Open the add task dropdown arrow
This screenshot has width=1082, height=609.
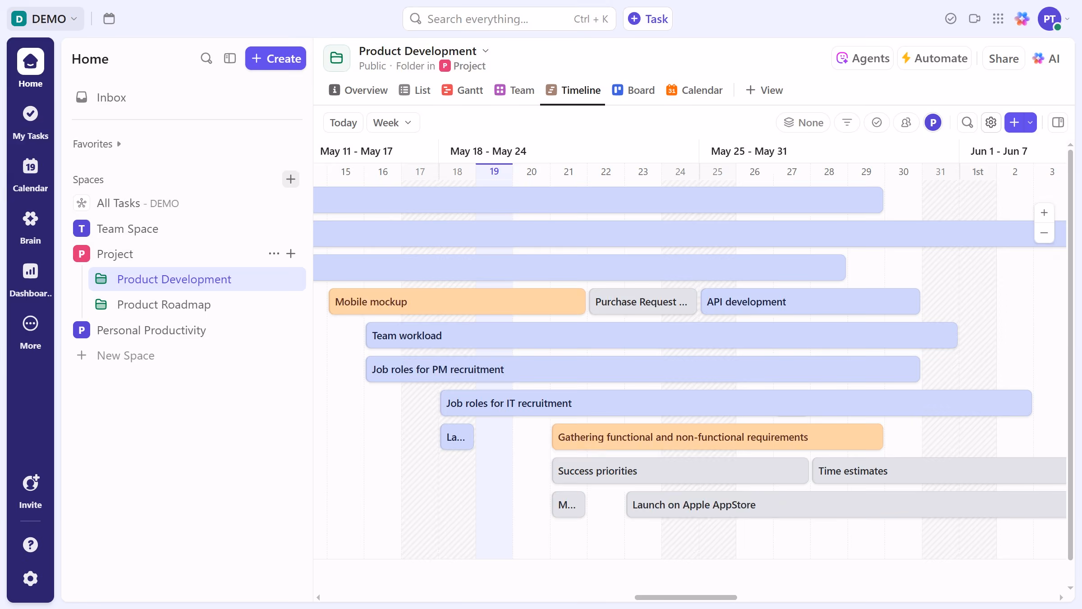1030,122
